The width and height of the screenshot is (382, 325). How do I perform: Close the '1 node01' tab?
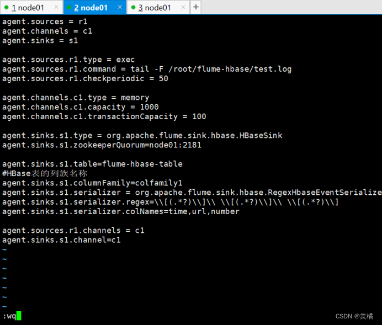coord(56,7)
